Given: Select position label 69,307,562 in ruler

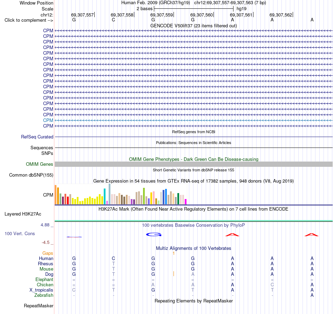Looking at the screenshot, I should pos(281,15).
